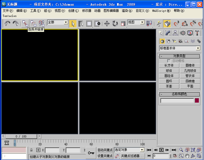
Task: Activate the Select Object arrow tool
Action: [x=73, y=24]
